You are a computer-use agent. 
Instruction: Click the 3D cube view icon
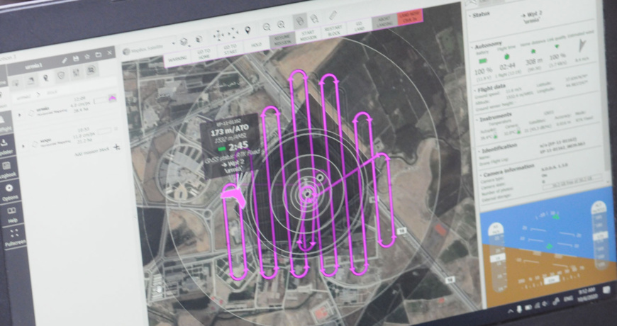[x=199, y=39]
